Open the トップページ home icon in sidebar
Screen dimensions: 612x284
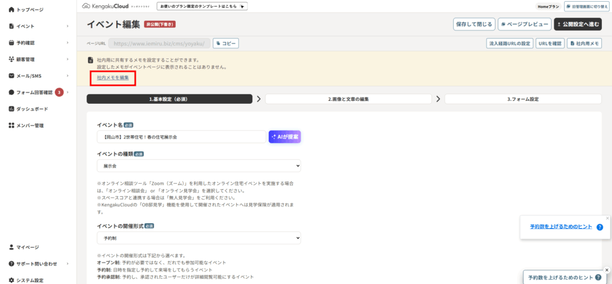pos(11,10)
